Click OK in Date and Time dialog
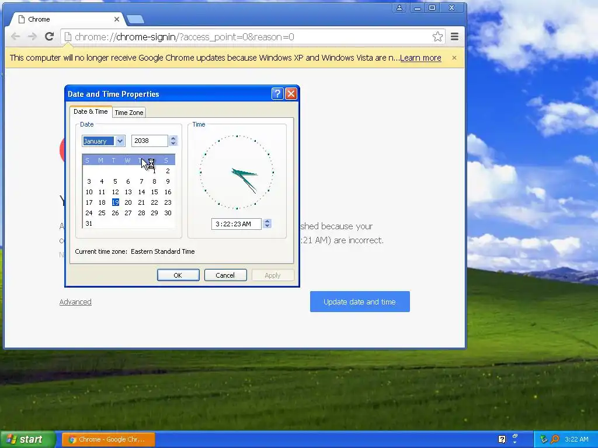This screenshot has height=448, width=598. coord(178,275)
